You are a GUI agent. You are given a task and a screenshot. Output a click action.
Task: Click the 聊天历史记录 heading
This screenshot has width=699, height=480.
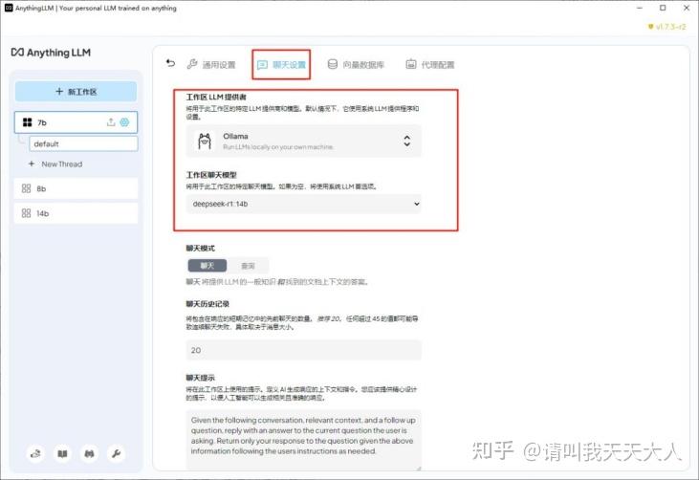(x=208, y=304)
